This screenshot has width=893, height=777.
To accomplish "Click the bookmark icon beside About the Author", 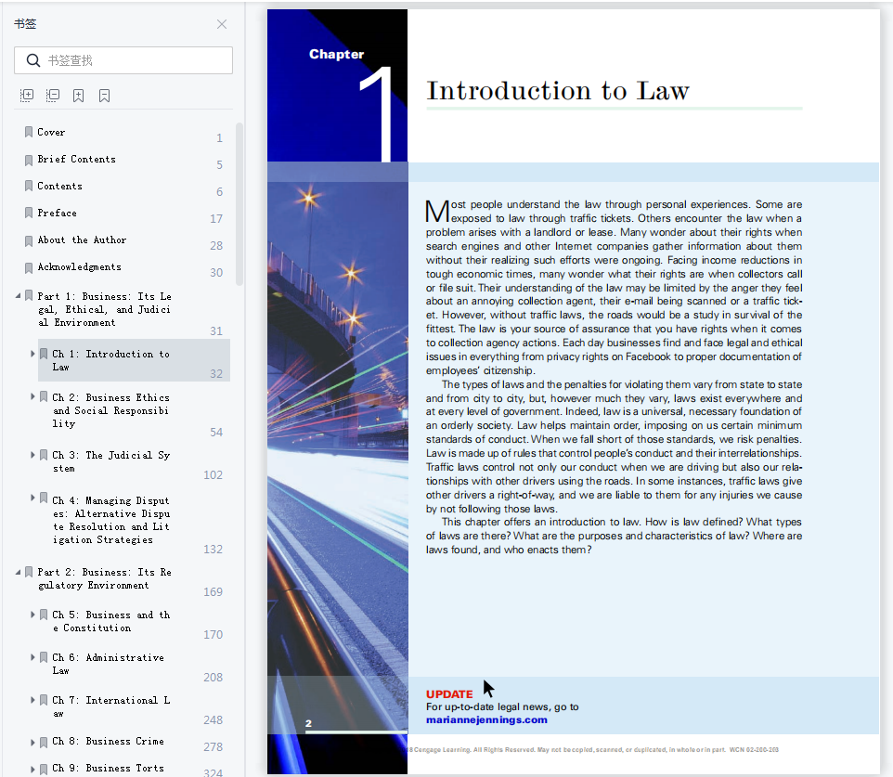I will [29, 240].
